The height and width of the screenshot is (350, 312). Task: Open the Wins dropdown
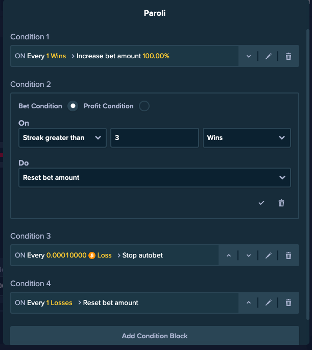click(x=247, y=138)
